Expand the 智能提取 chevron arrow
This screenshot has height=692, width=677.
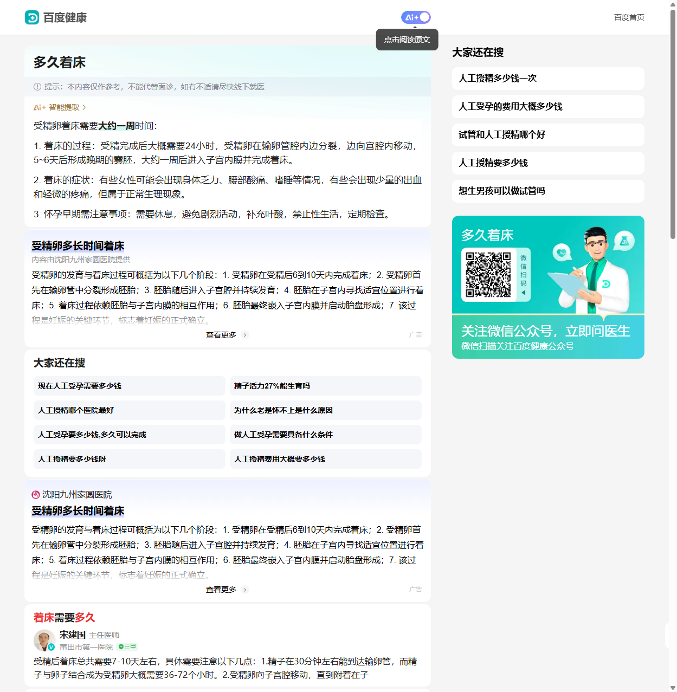pos(84,107)
